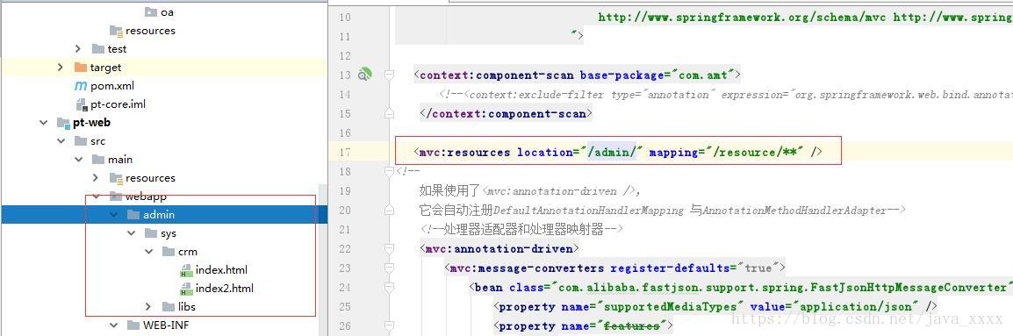Fold the features property on line 26
The image size is (1013, 336).
389,325
